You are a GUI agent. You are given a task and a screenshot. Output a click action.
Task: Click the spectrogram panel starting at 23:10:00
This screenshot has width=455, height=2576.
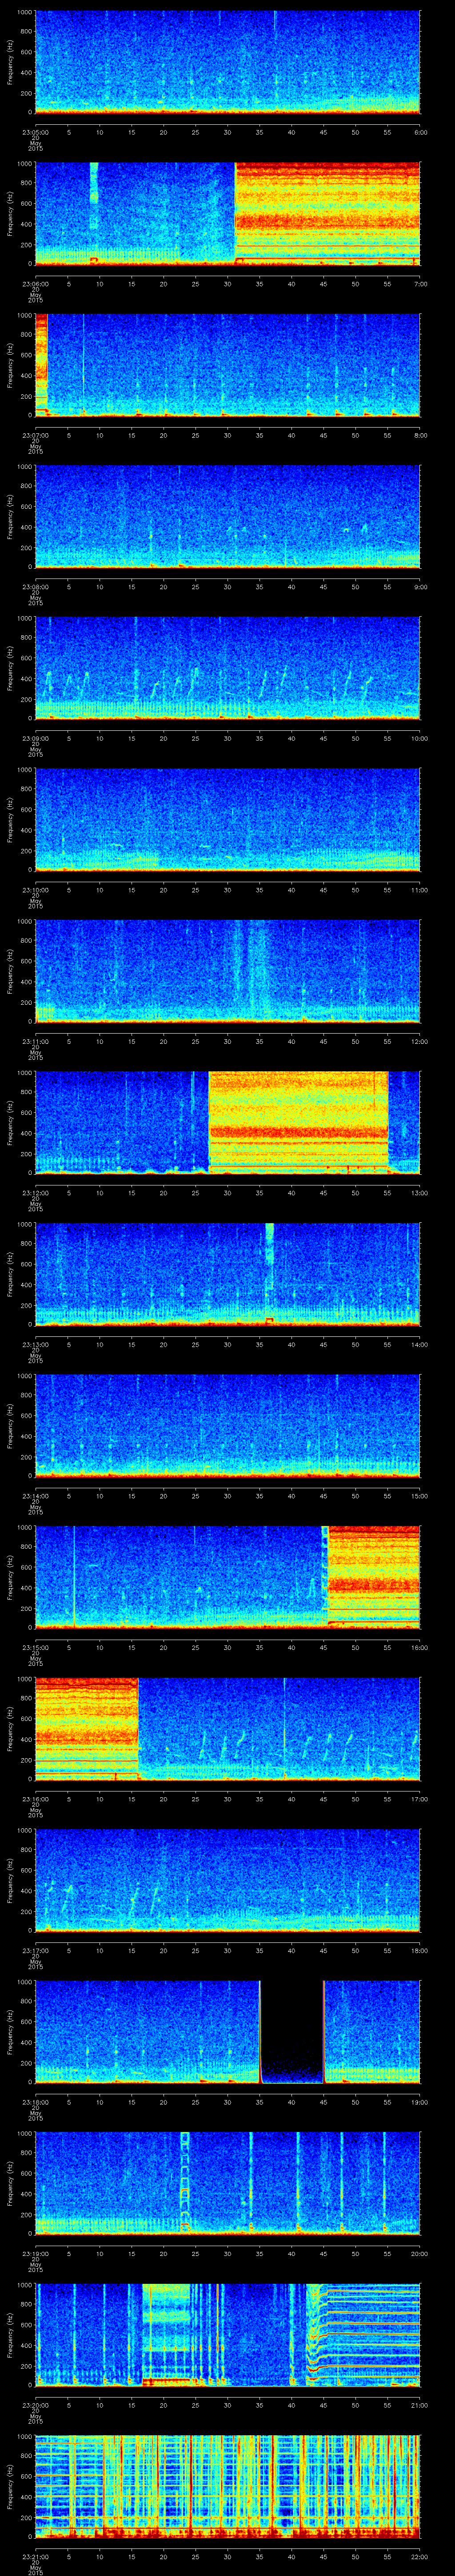[x=227, y=820]
